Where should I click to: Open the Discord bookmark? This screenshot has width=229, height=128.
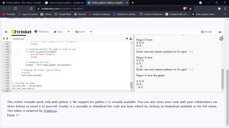[x=80, y=14]
